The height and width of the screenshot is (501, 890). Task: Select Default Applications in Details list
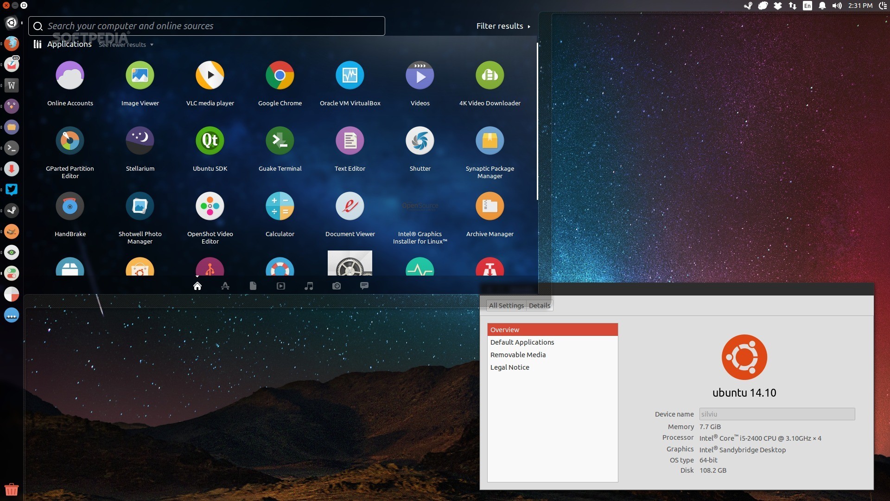[x=522, y=342]
